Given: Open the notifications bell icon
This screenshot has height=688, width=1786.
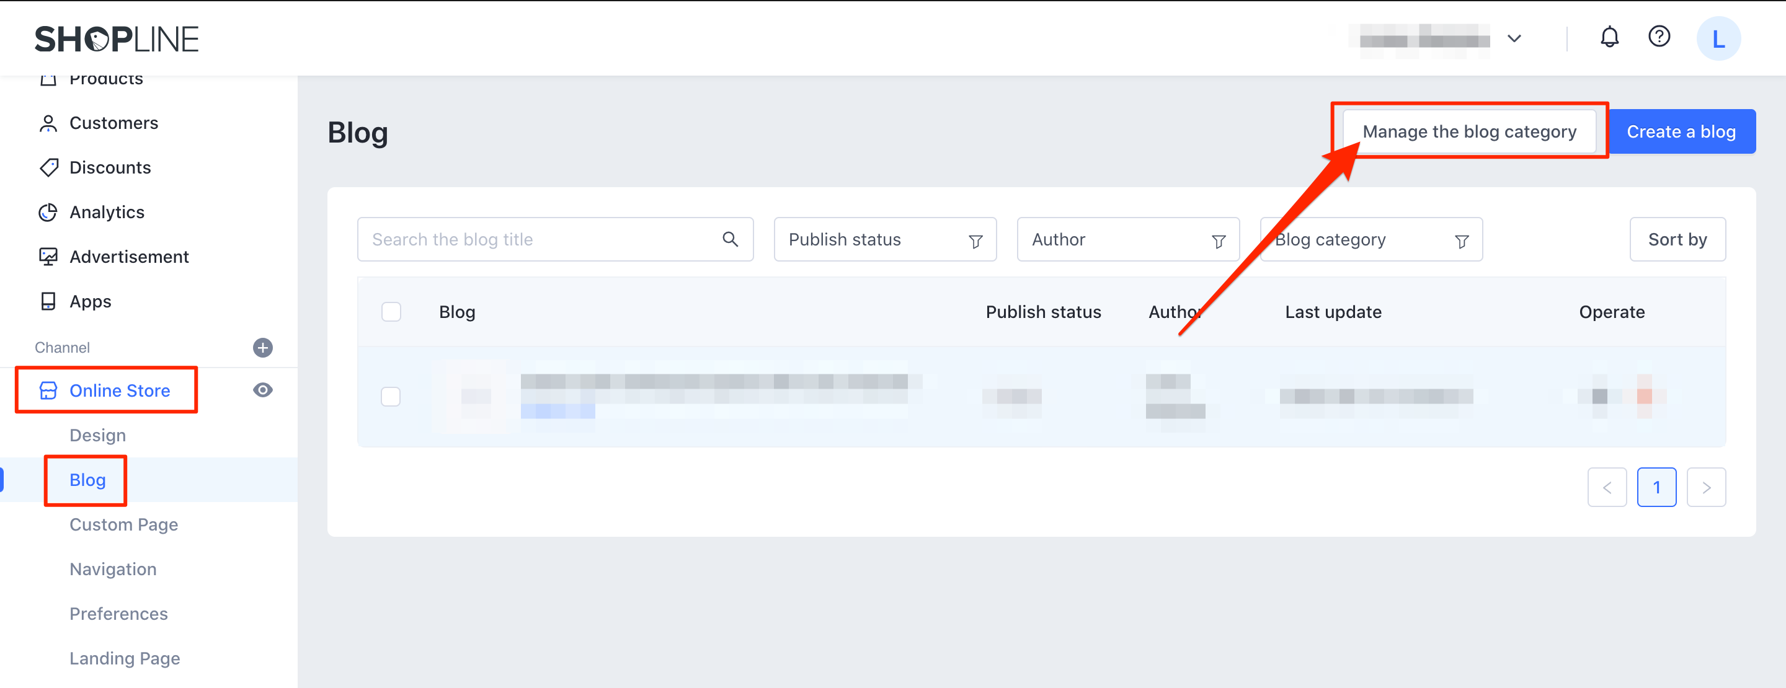Looking at the screenshot, I should [x=1609, y=37].
